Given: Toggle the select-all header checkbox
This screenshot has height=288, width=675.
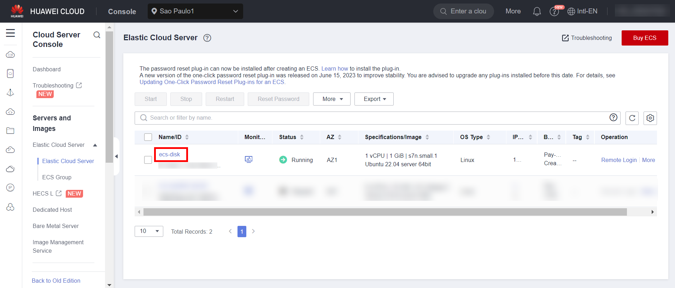Looking at the screenshot, I should 148,137.
